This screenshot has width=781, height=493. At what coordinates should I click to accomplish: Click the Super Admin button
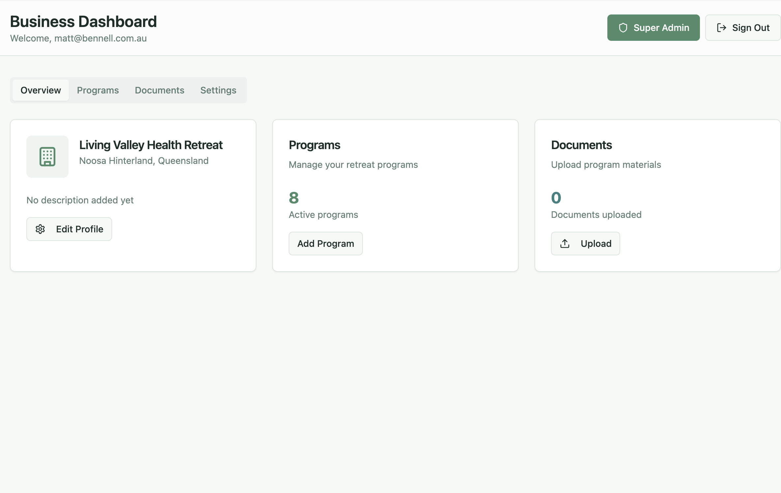[653, 28]
